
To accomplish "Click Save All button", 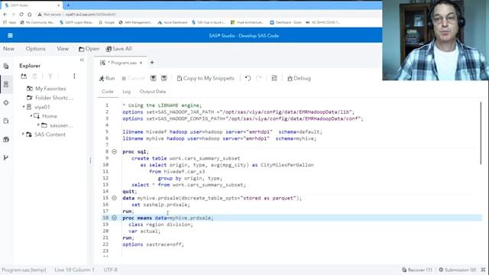I will pos(119,49).
